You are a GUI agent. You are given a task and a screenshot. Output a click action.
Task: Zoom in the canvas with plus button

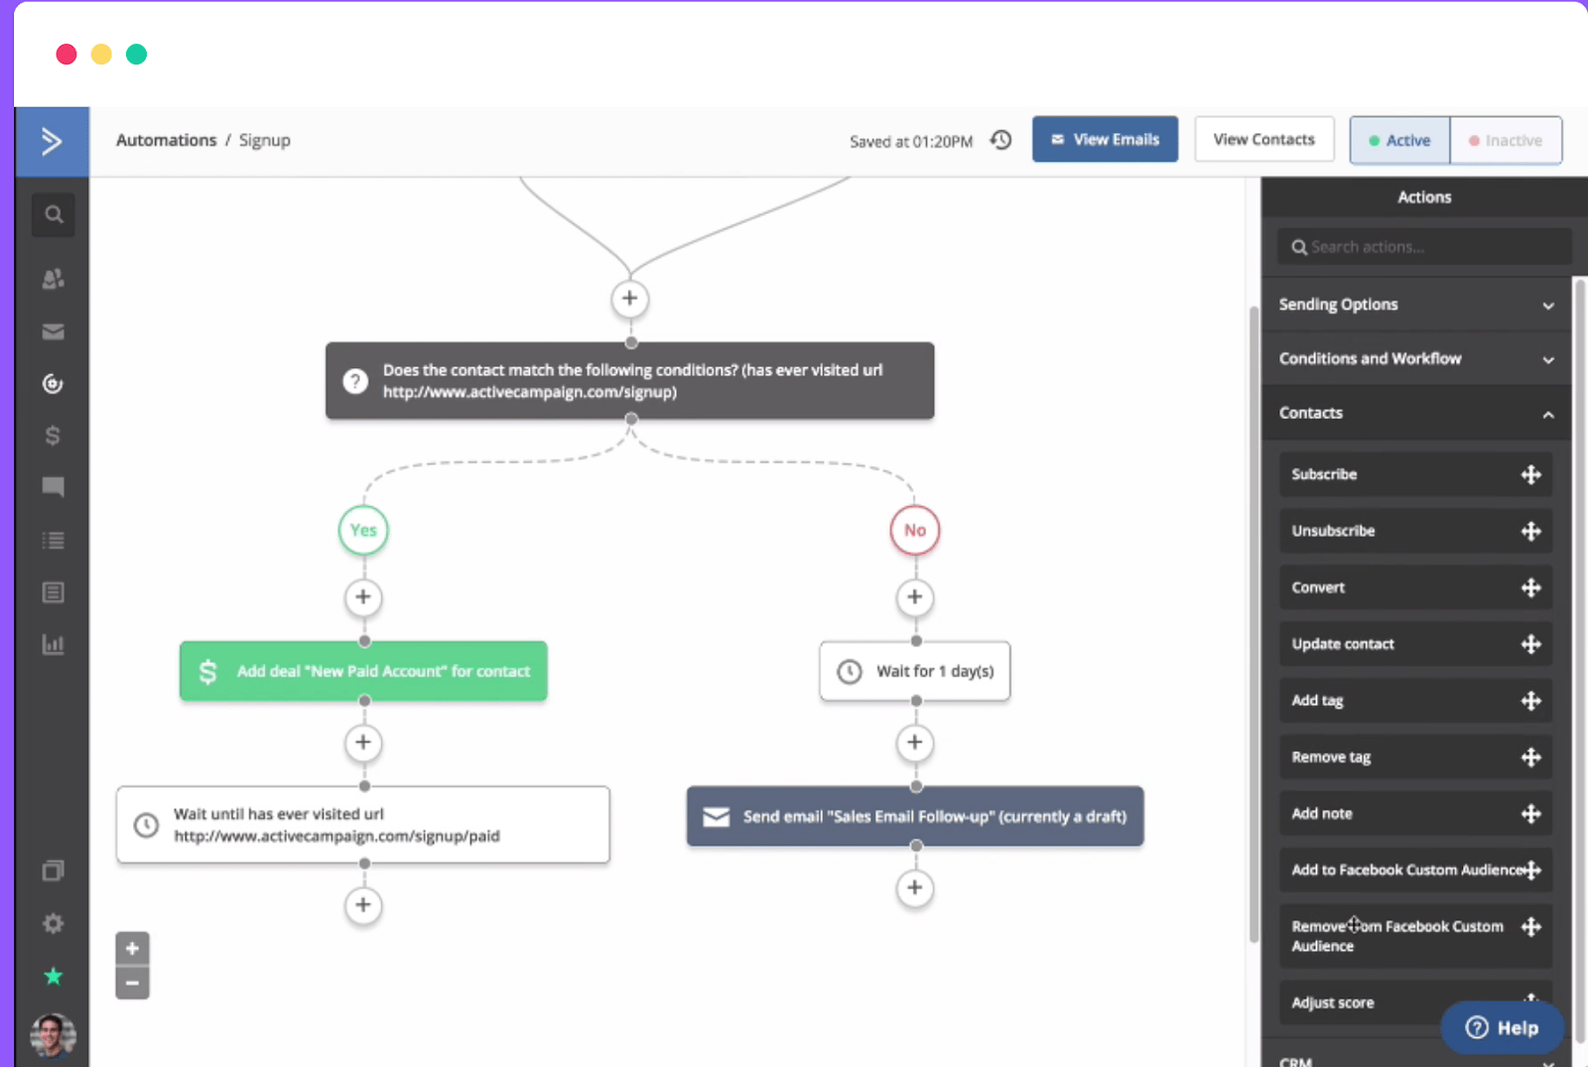(x=132, y=948)
